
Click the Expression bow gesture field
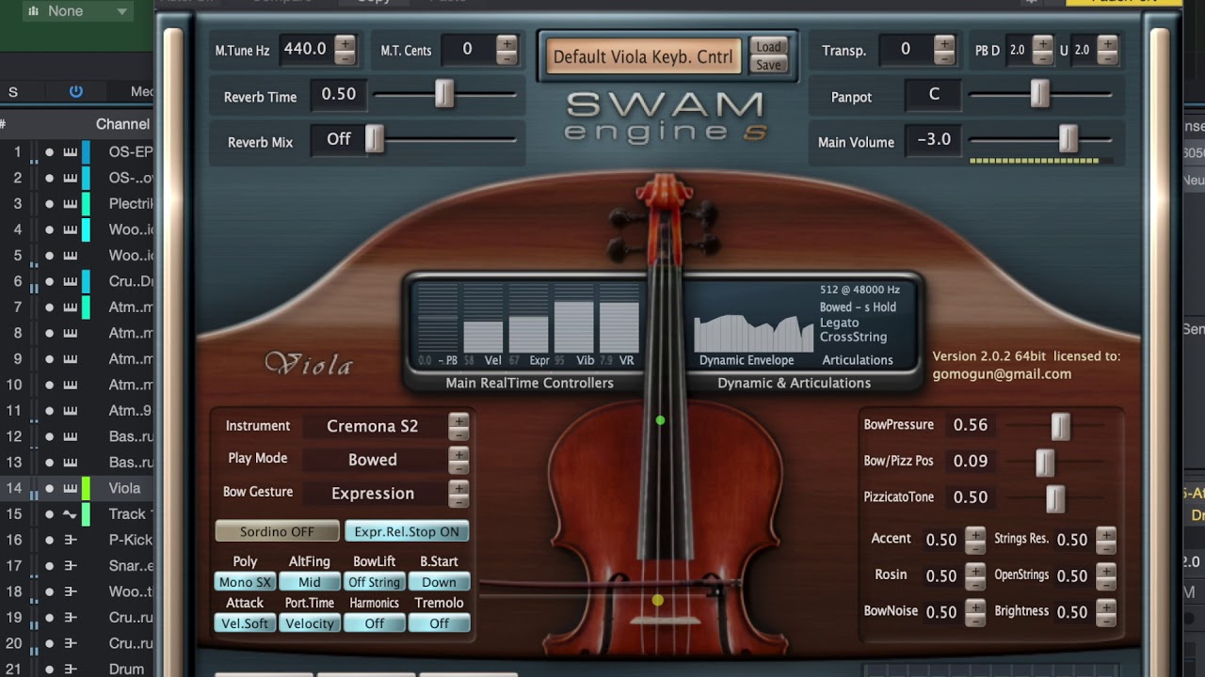pos(373,493)
